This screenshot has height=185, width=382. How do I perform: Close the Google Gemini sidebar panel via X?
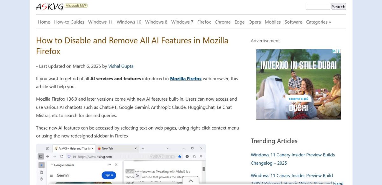[x=116, y=165]
